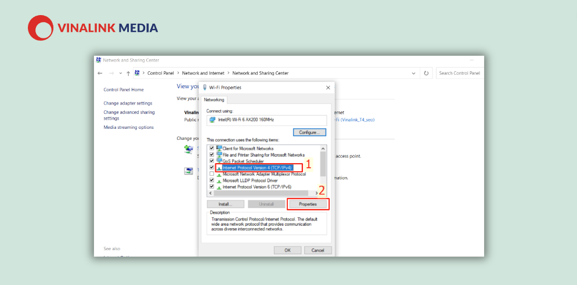Screen dimensions: 577x285
Task: Click the Install... button
Action: (x=225, y=204)
